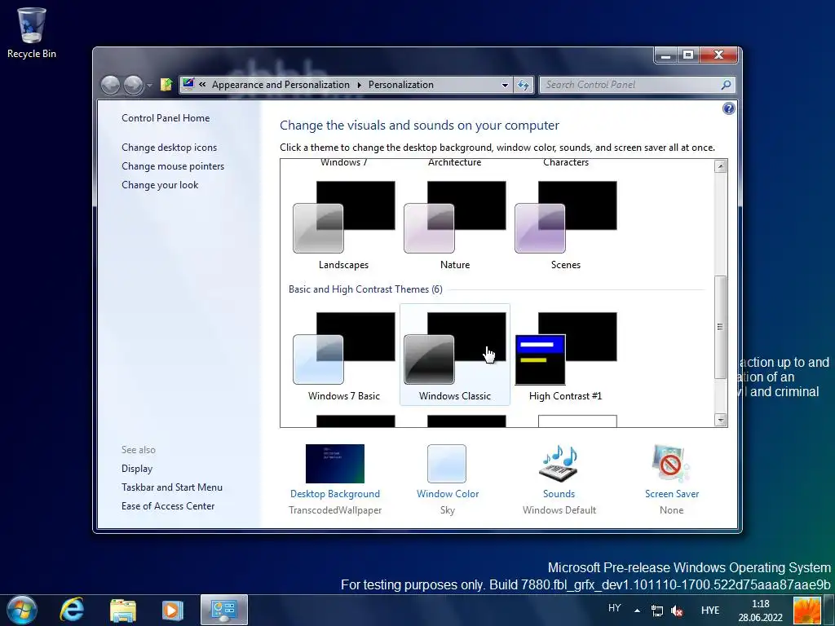Launch Windows Media Player from taskbar

(x=172, y=610)
